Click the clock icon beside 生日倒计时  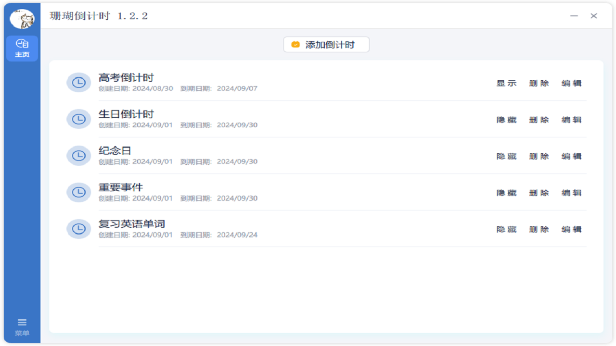point(78,119)
